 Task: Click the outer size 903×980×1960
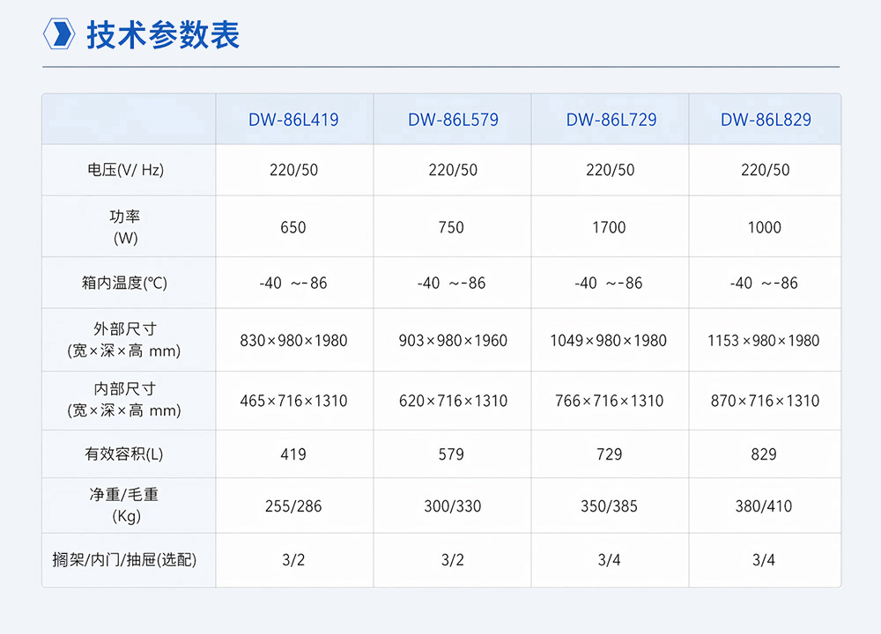click(453, 340)
